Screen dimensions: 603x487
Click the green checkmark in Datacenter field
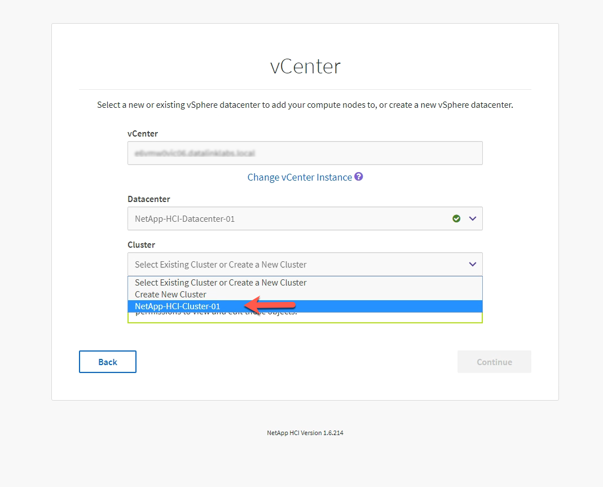point(456,218)
